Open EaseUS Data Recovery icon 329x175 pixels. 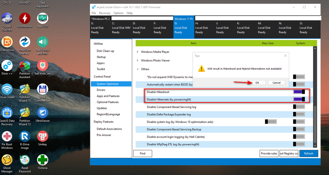(x=7, y=116)
